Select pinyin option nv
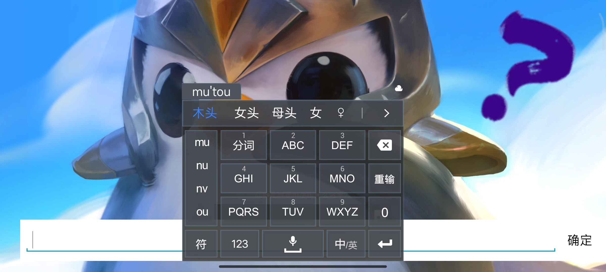Image resolution: width=606 pixels, height=272 pixels. click(202, 189)
